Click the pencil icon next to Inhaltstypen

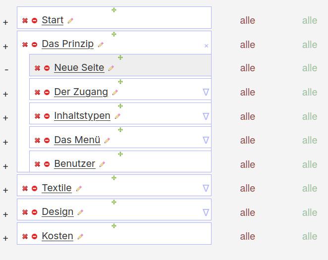click(x=117, y=116)
